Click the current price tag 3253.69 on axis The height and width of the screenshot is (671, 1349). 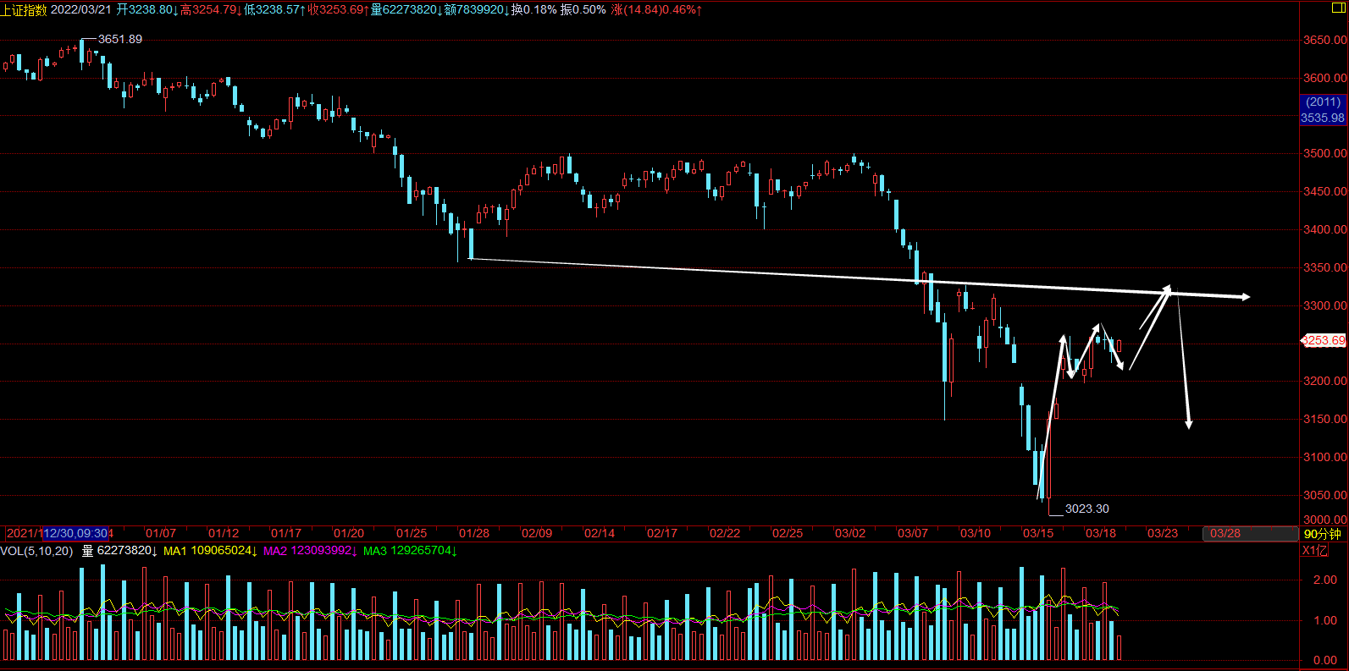pos(1324,341)
